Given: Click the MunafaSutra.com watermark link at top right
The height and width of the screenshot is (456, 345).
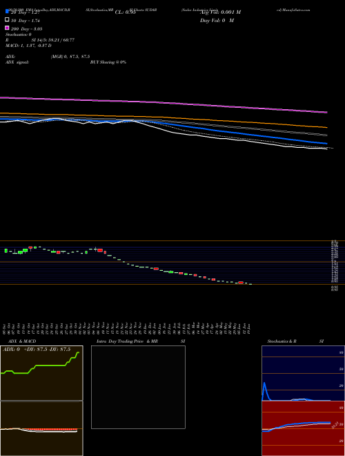Looking at the screenshot, I should (x=293, y=10).
